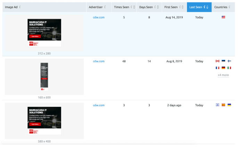238x147 pixels.
Task: Toggle Last Seen sort order arrows
Action: click(x=207, y=7)
